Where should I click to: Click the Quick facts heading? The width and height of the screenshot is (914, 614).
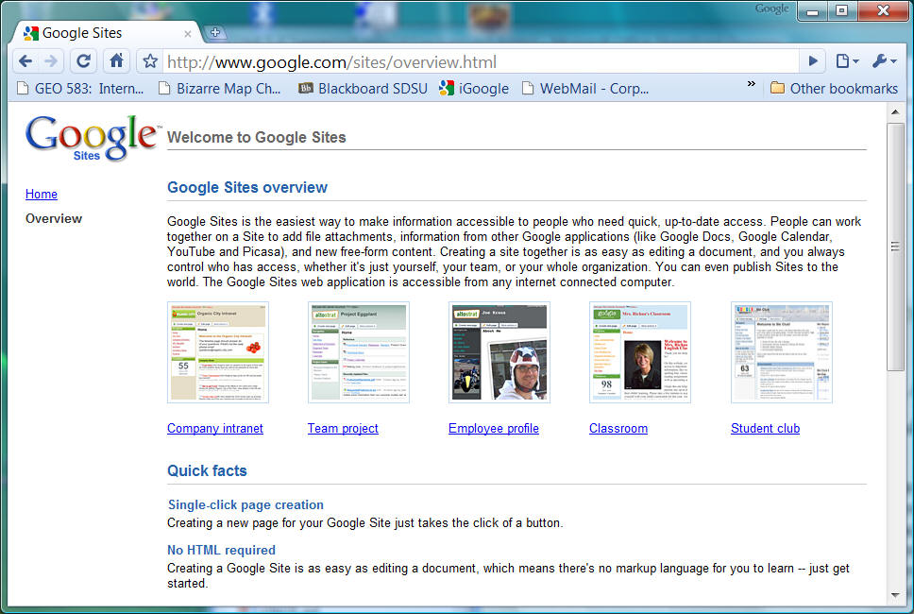[x=207, y=470]
